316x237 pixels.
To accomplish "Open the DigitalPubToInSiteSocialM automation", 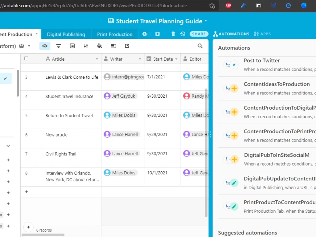I will coord(267,159).
